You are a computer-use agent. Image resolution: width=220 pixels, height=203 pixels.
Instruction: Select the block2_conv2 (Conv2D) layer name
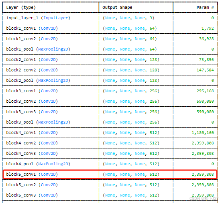pos(32,70)
